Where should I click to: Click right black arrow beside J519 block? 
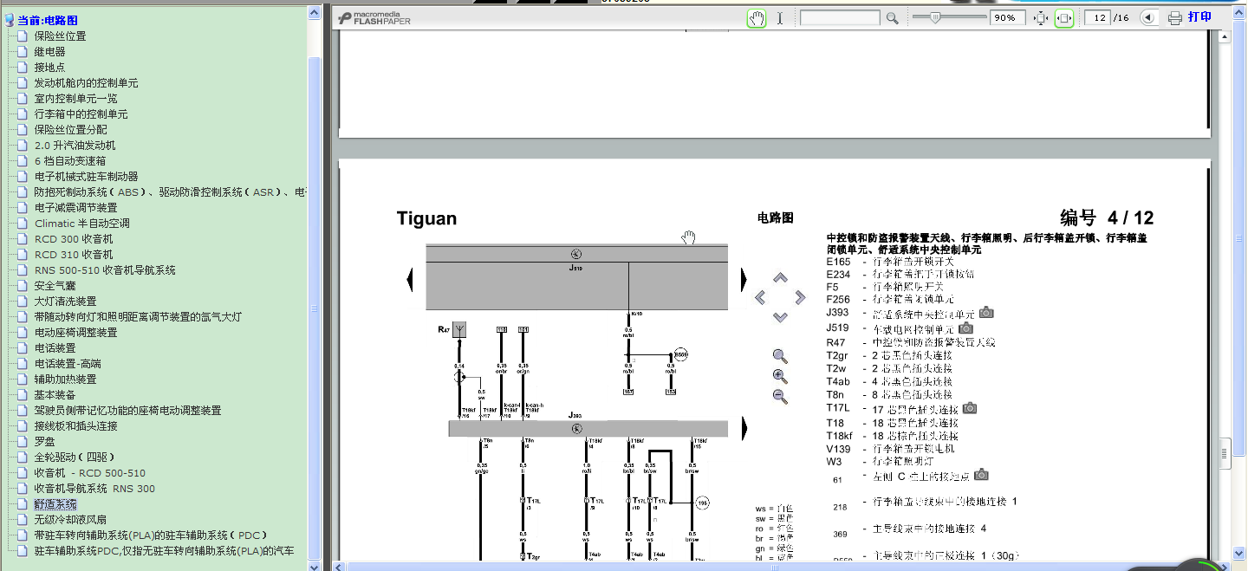[744, 280]
